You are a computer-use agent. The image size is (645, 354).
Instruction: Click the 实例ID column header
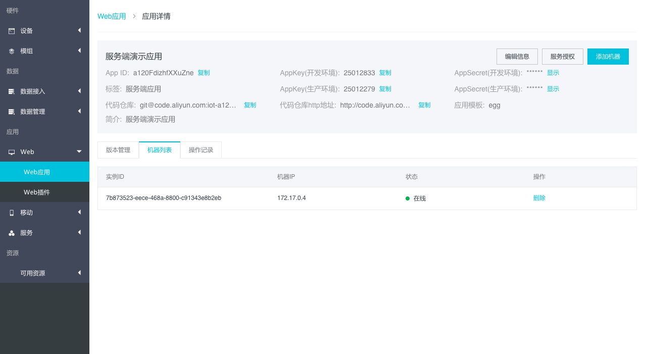(x=115, y=177)
